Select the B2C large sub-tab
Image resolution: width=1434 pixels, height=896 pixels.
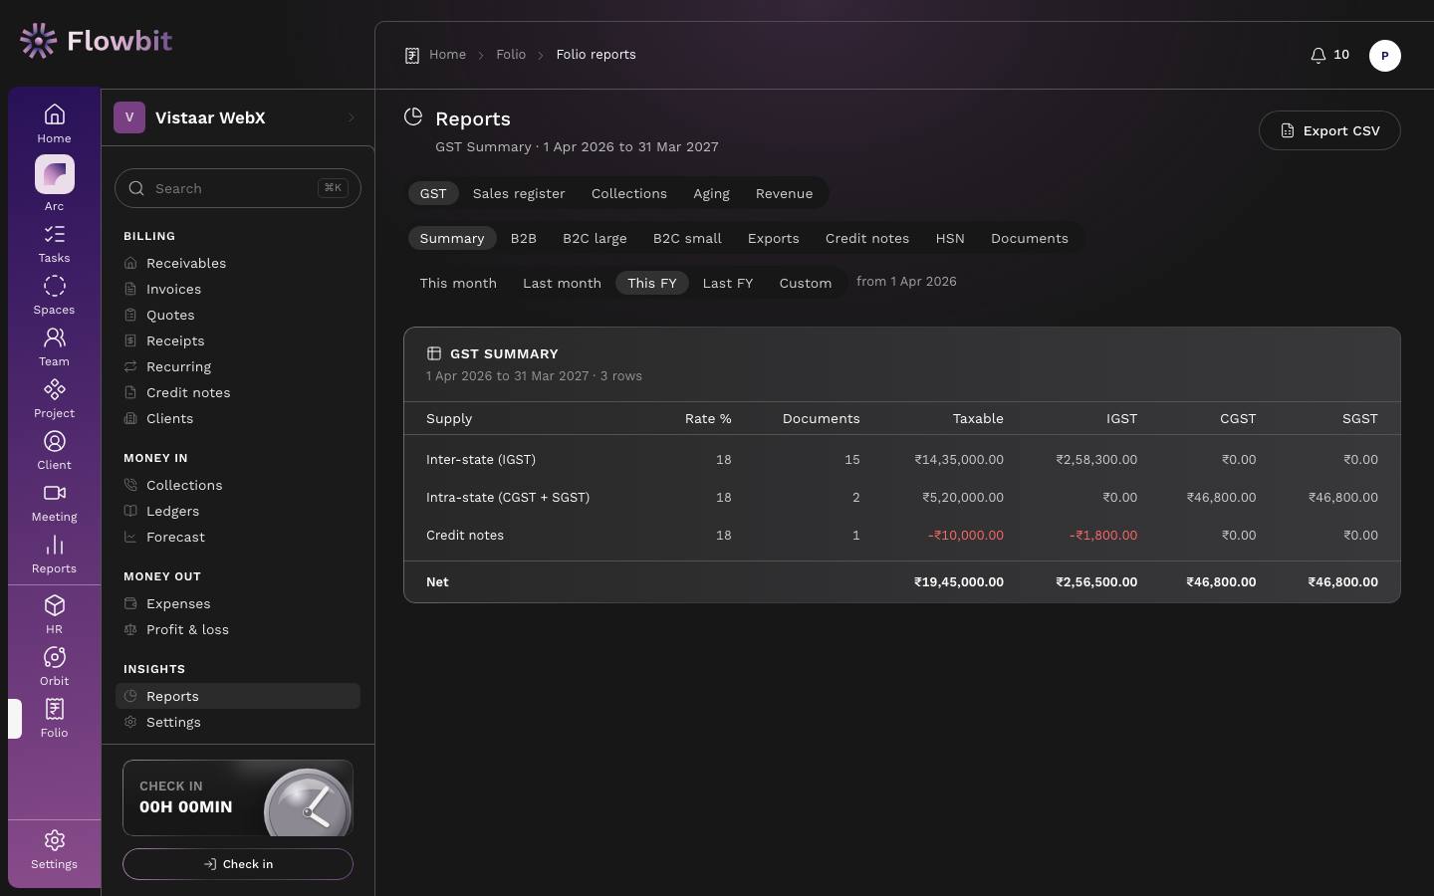pos(595,238)
